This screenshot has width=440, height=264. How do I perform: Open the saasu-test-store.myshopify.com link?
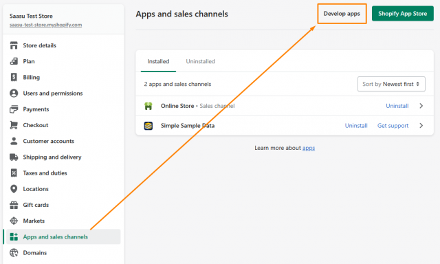point(46,25)
